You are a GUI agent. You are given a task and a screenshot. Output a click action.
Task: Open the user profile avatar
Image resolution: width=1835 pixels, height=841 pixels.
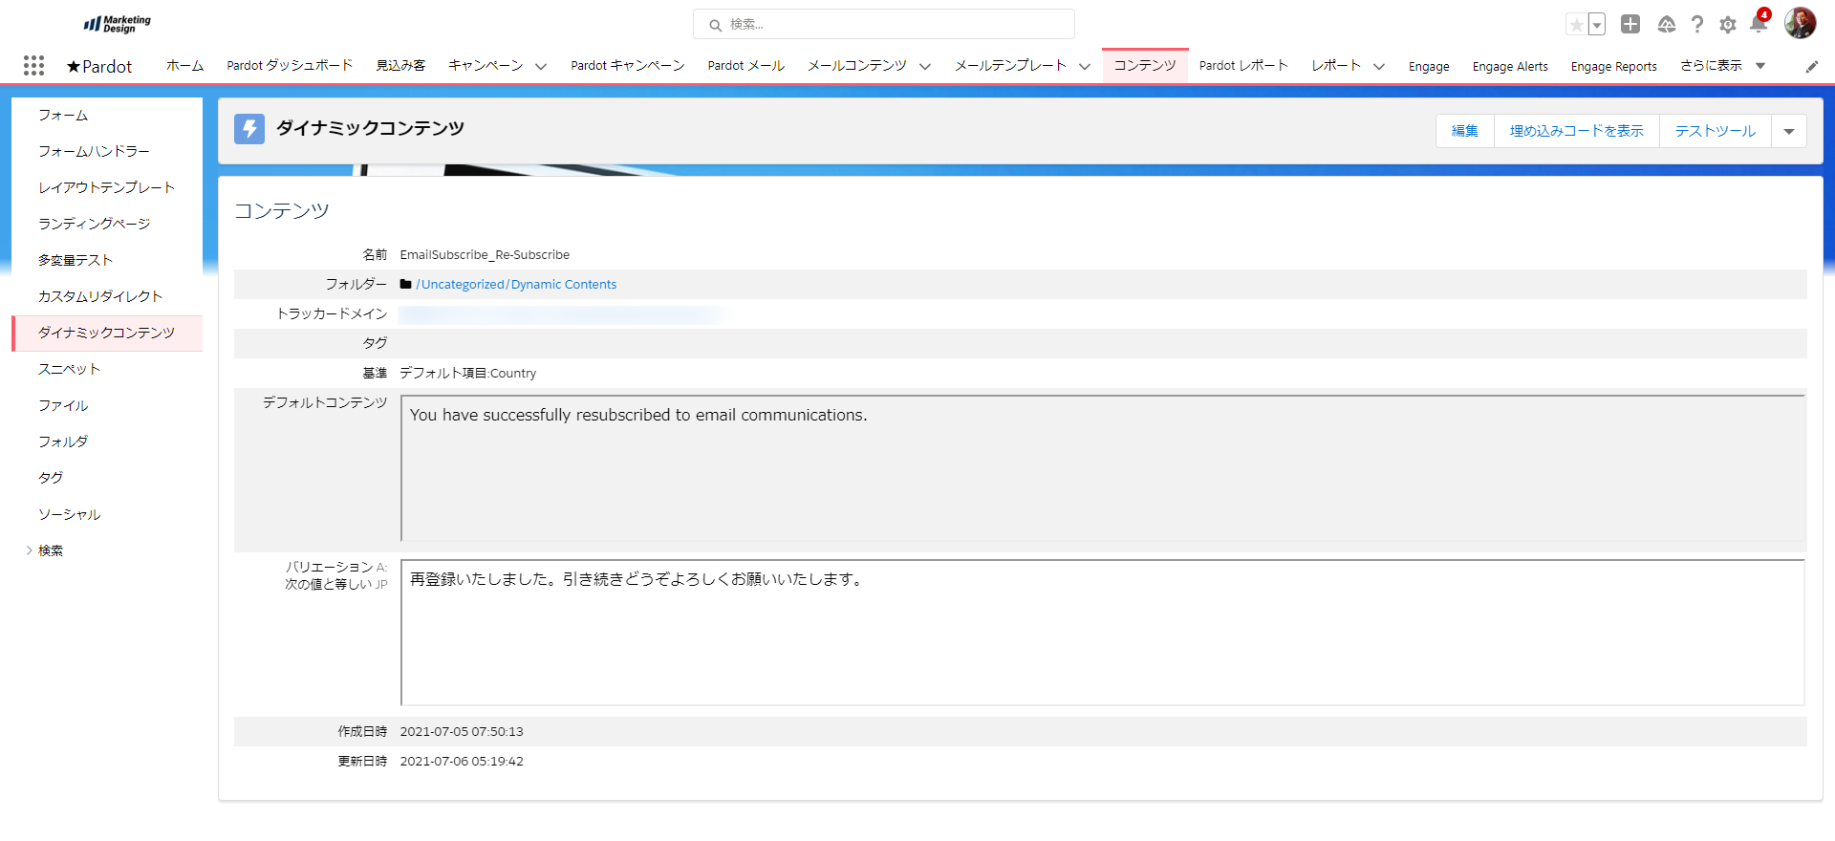pyautogui.click(x=1800, y=23)
